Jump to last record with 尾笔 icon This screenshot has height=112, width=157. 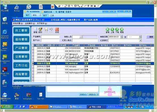(122, 31)
